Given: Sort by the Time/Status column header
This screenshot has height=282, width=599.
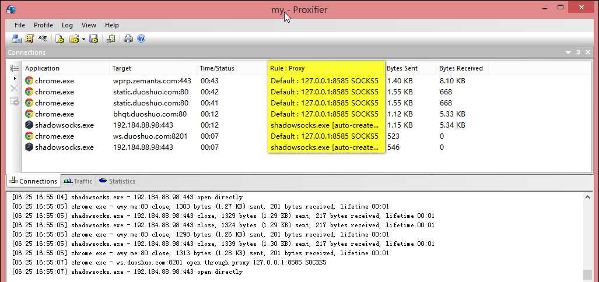Looking at the screenshot, I should click(x=232, y=68).
